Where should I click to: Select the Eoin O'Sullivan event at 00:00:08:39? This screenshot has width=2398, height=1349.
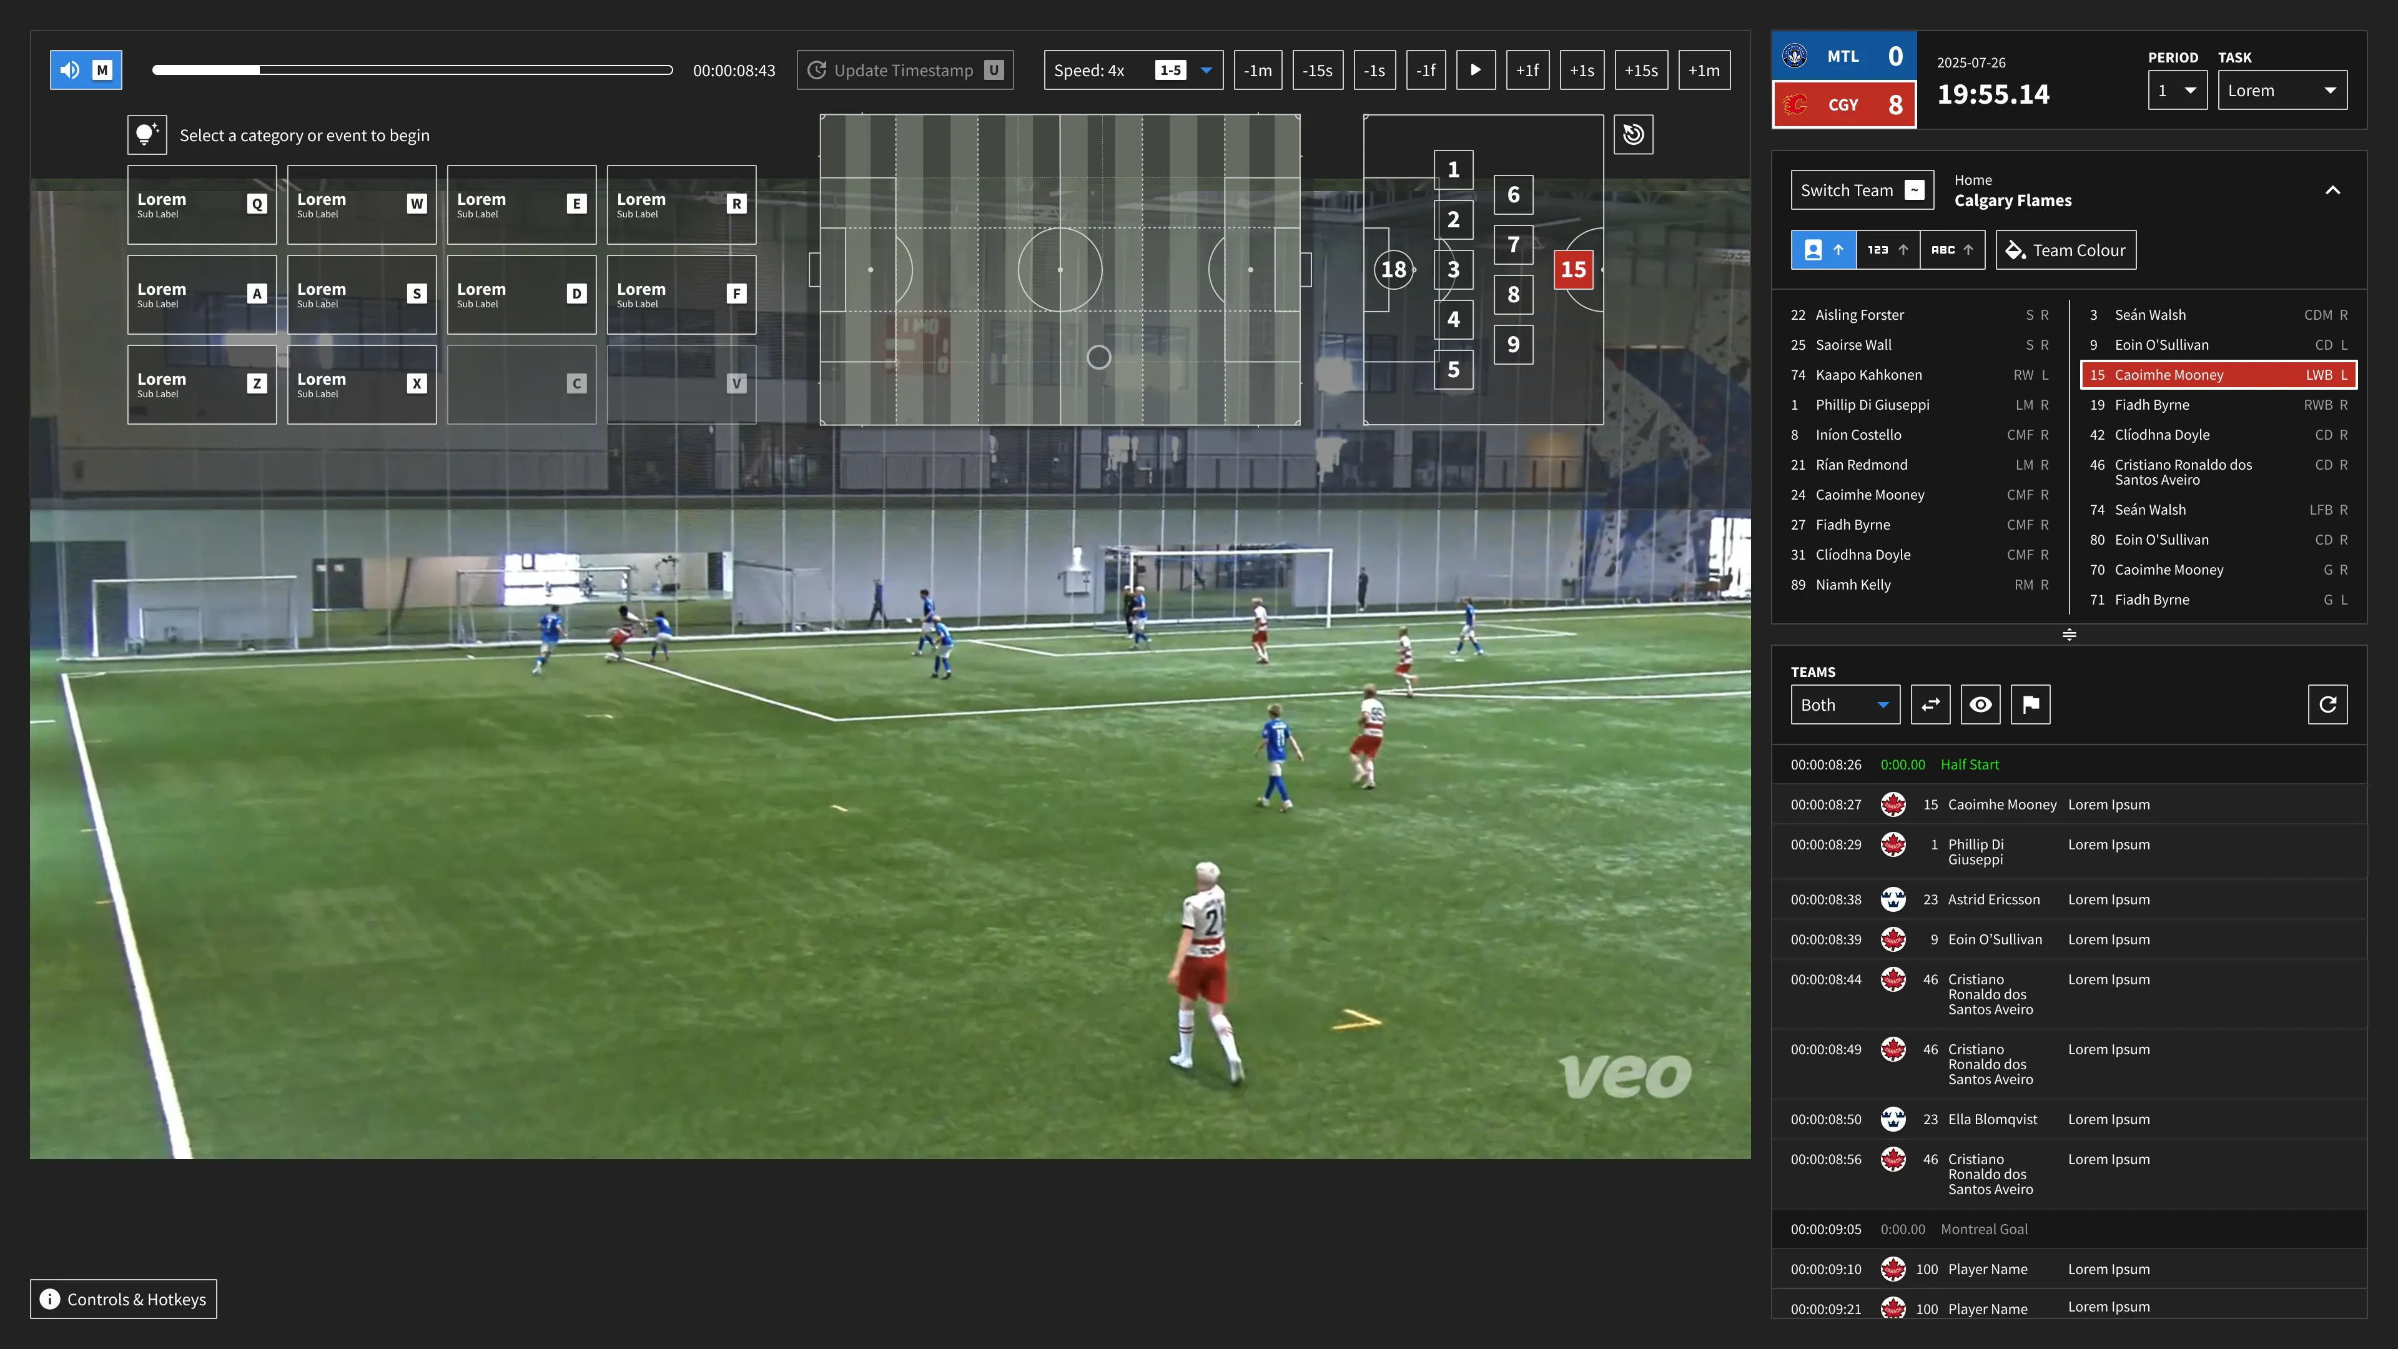2068,939
